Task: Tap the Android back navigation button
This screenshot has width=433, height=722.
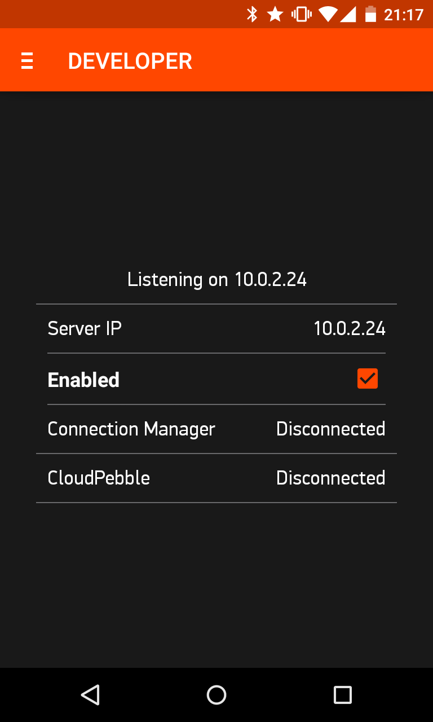Action: point(90,694)
